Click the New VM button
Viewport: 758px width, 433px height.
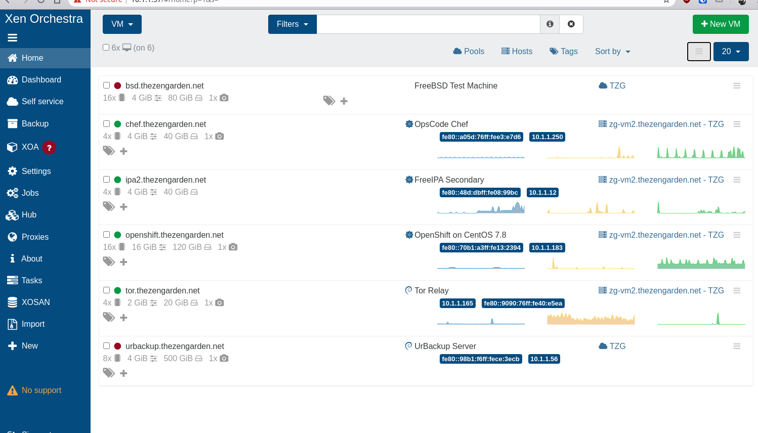pyautogui.click(x=721, y=24)
